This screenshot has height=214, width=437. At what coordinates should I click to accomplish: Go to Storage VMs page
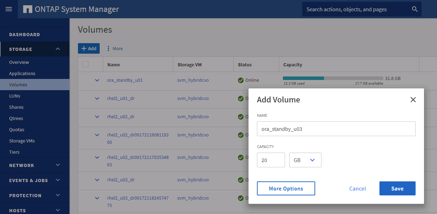click(x=22, y=141)
